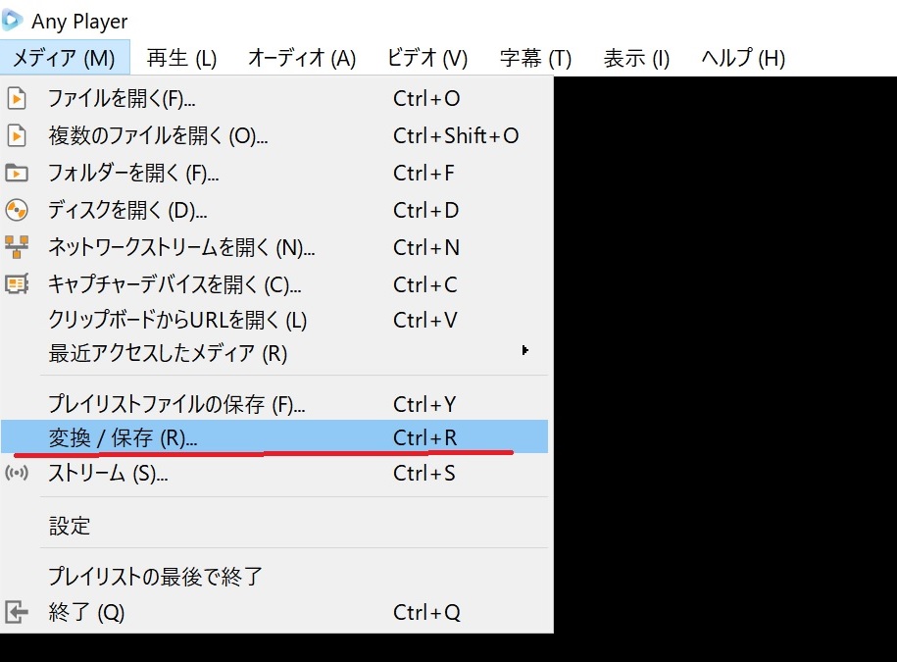
Task: Click the Ctrl+D shortcut text
Action: click(x=426, y=210)
